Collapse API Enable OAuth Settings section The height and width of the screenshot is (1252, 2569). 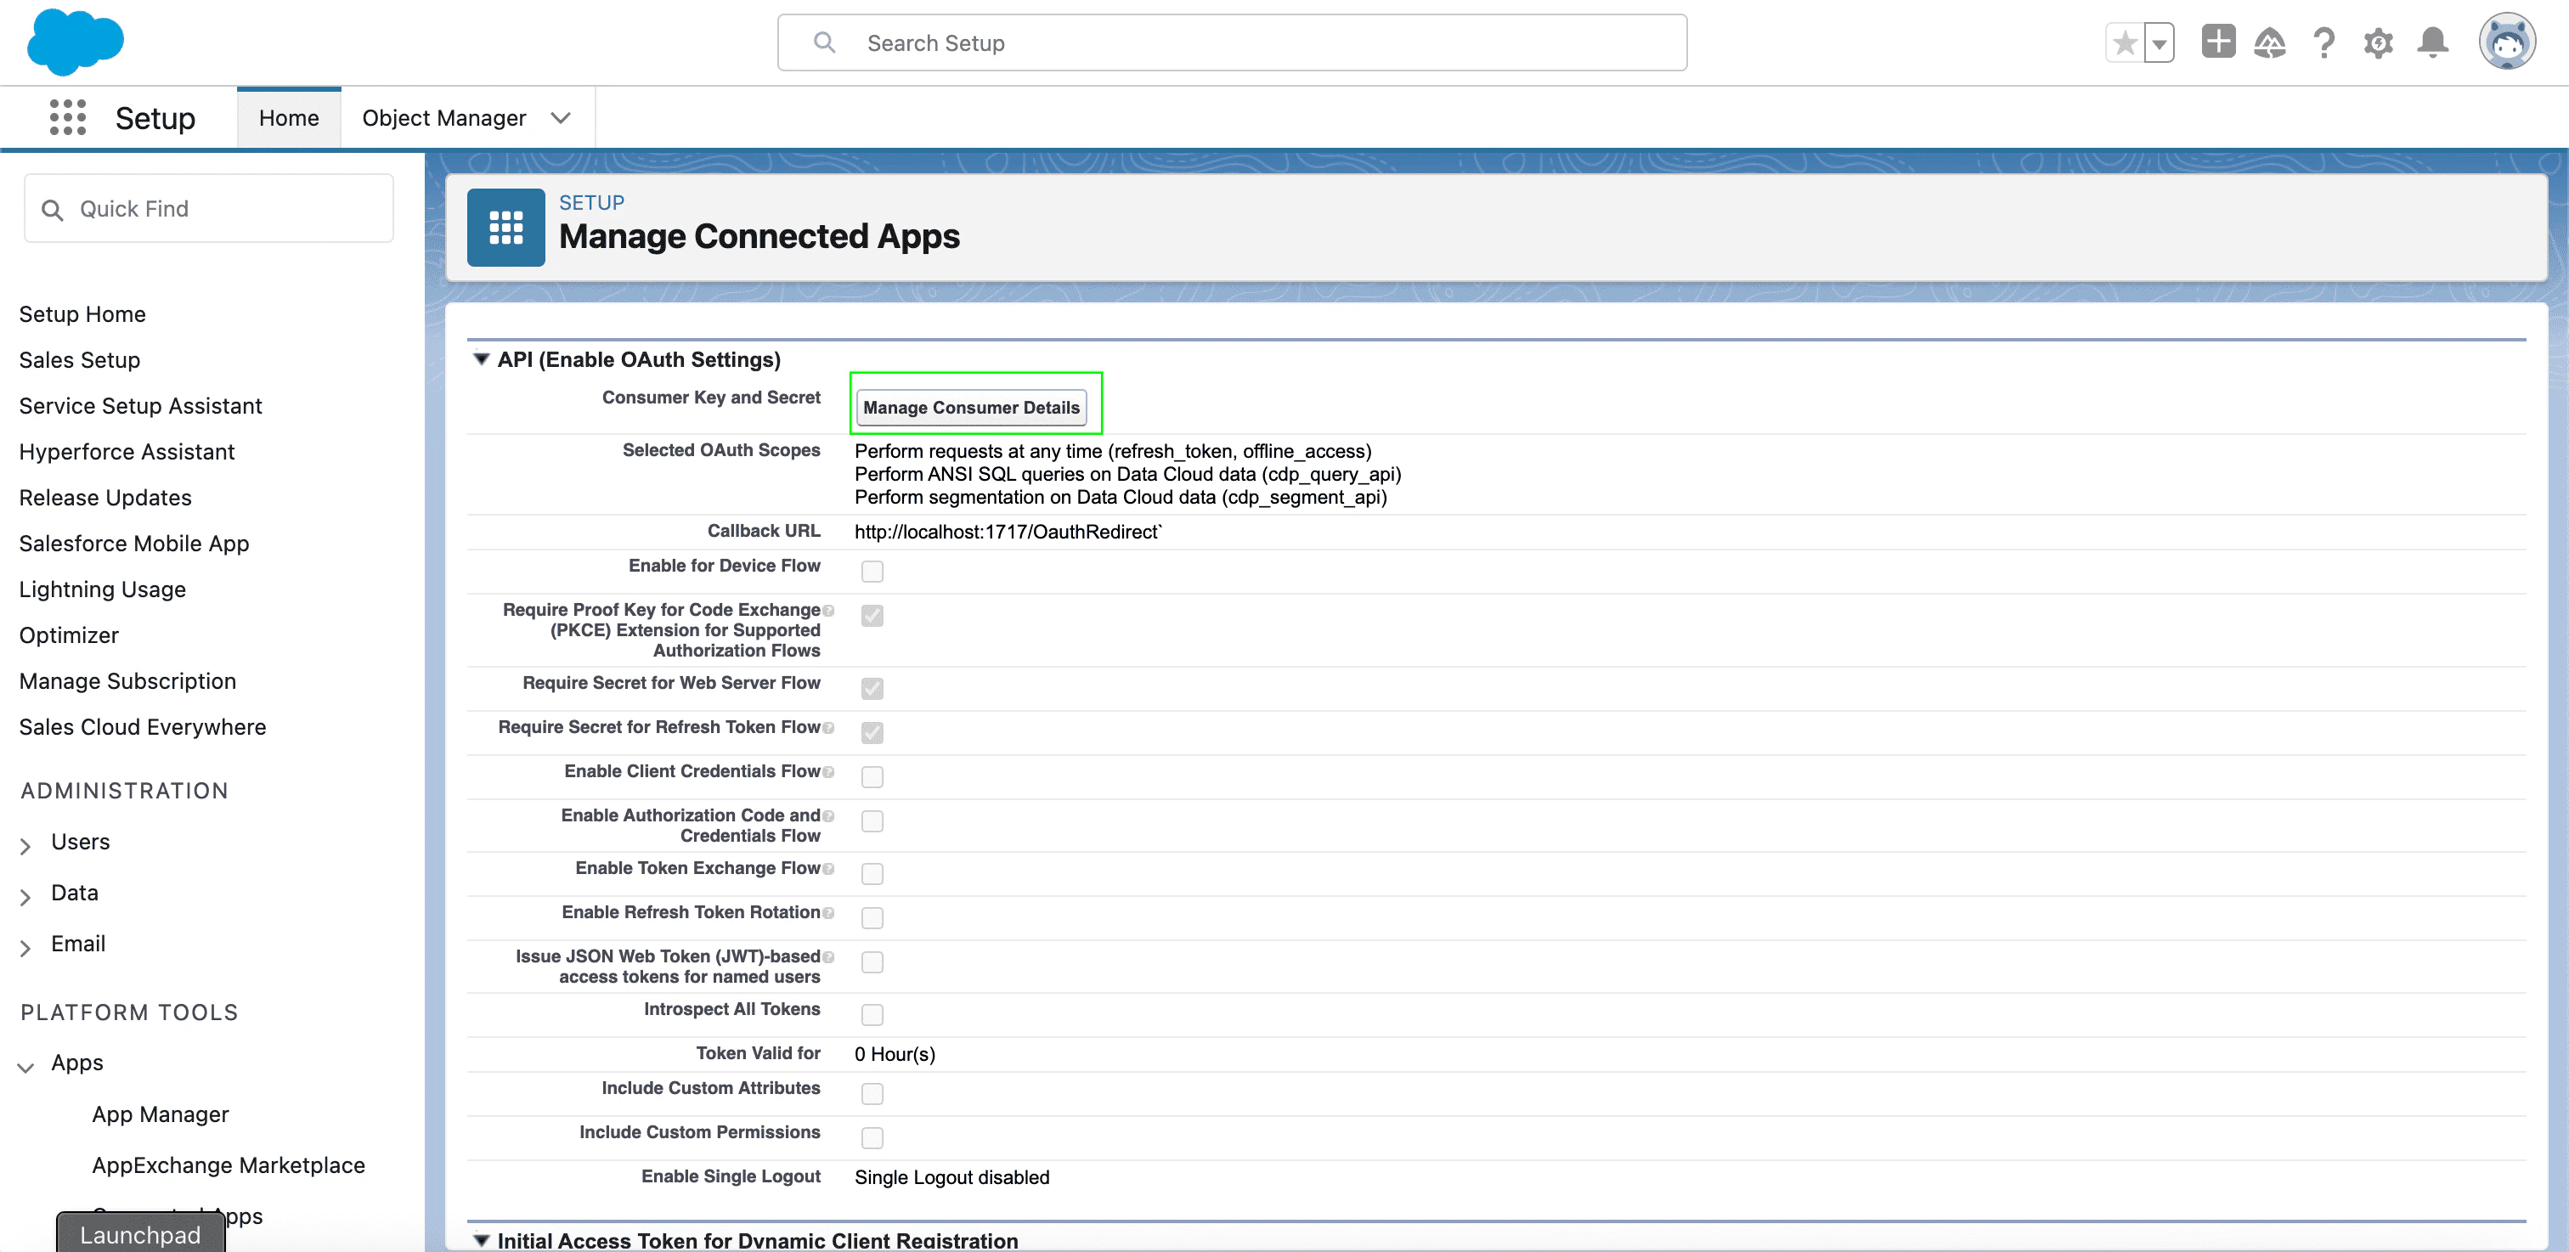click(x=482, y=358)
